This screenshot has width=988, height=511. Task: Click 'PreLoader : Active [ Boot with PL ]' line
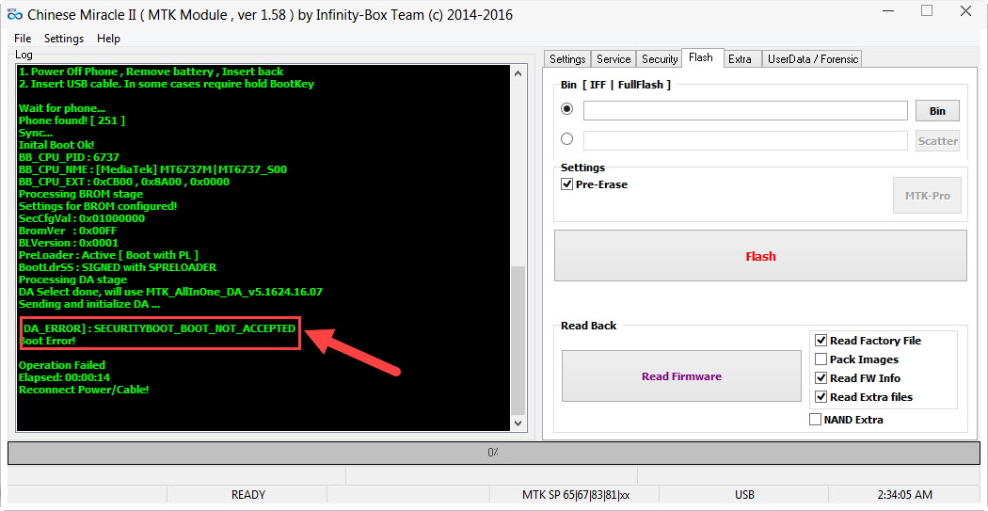pyautogui.click(x=108, y=254)
